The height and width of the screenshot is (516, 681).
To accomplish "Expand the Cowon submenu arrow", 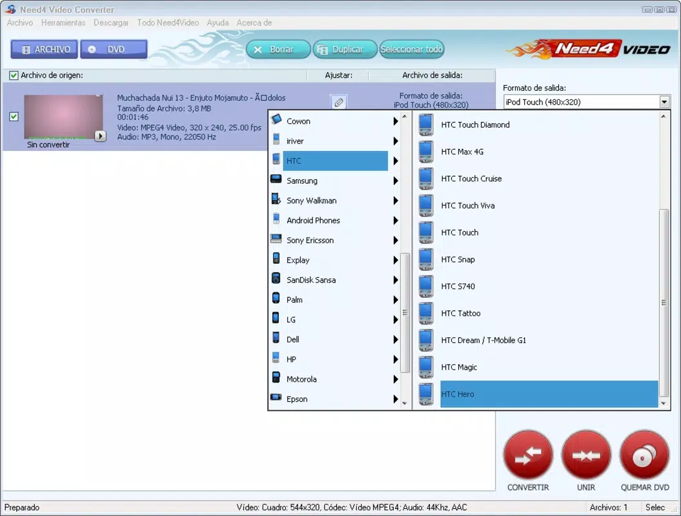I will [x=396, y=121].
